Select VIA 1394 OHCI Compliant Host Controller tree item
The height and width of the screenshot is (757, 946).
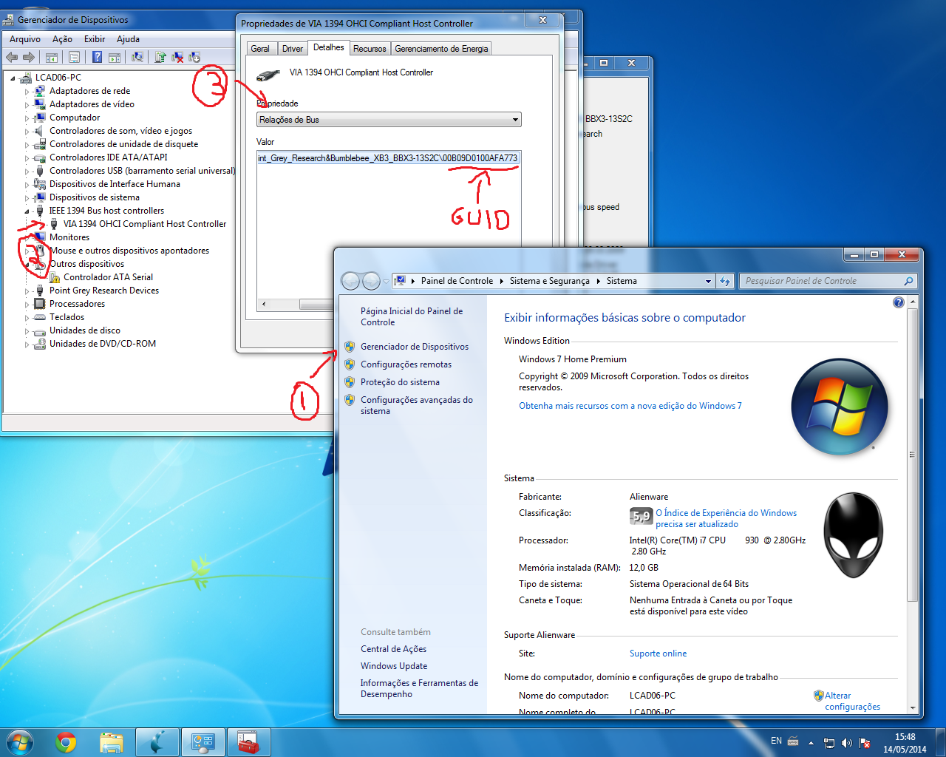click(x=145, y=224)
